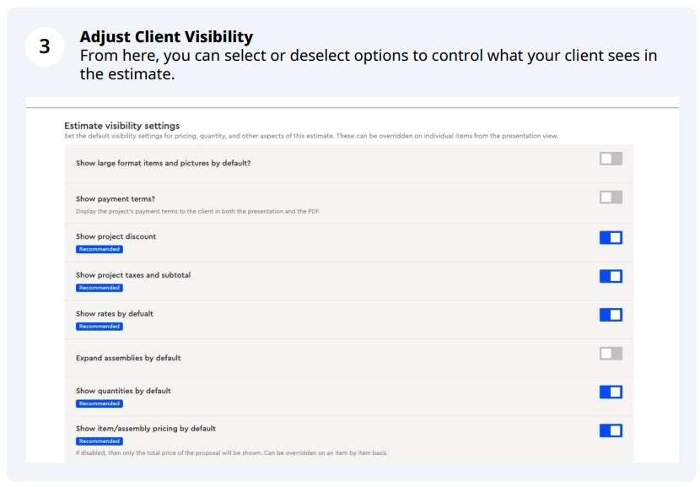Turn off Show quantities by default
Screen dimensions: 700x487
point(611,392)
